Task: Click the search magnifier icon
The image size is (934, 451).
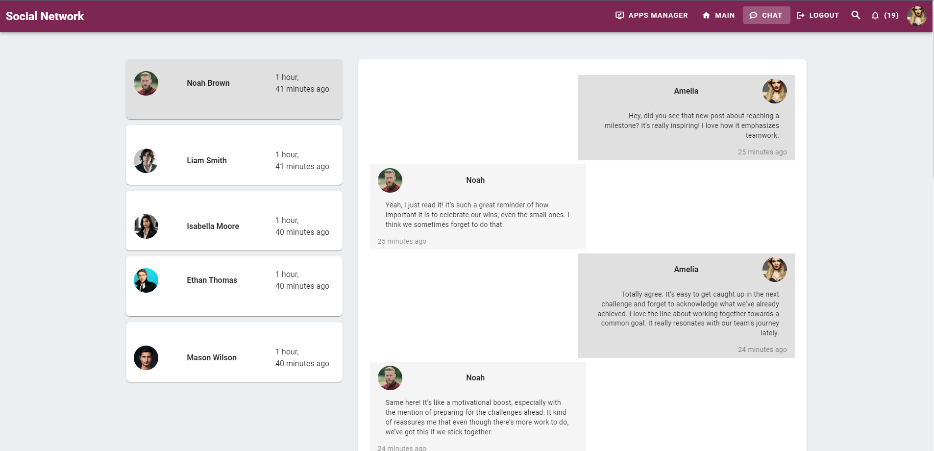Action: click(x=856, y=15)
